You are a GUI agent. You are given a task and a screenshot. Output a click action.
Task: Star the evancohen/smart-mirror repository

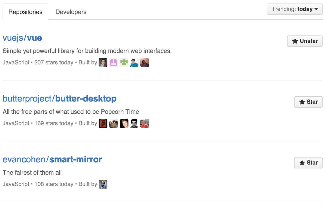(308, 163)
